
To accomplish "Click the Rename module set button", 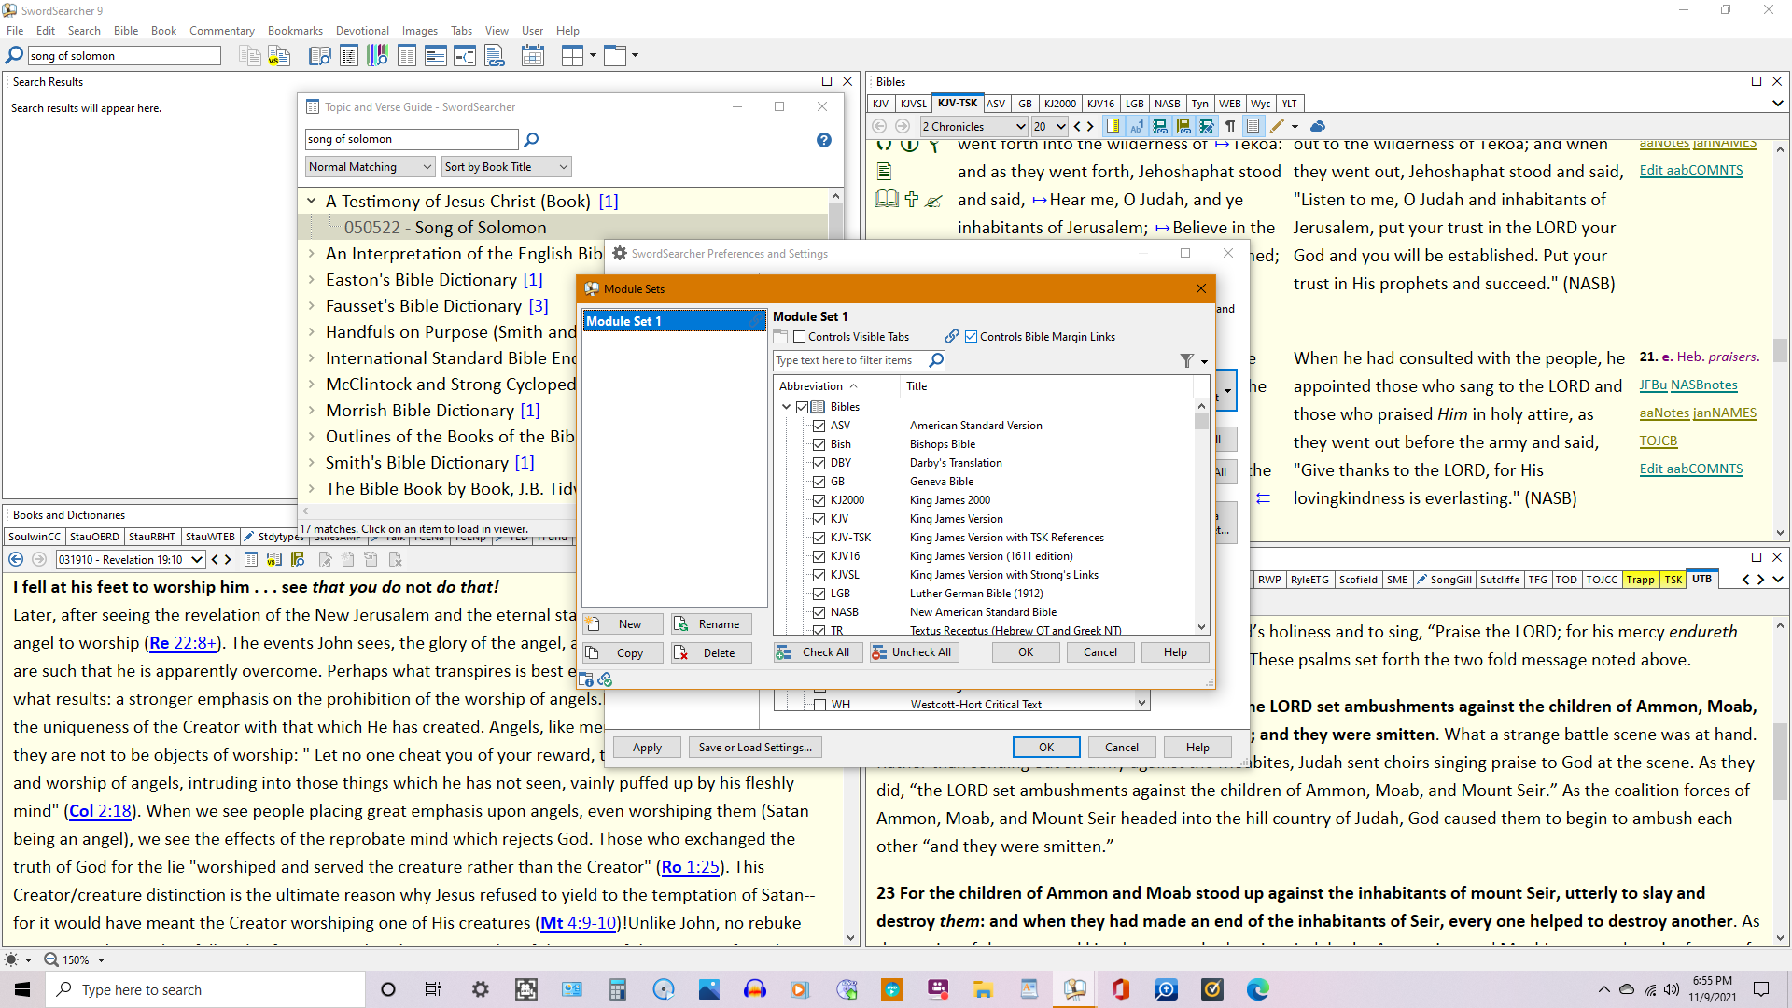I will 711,624.
